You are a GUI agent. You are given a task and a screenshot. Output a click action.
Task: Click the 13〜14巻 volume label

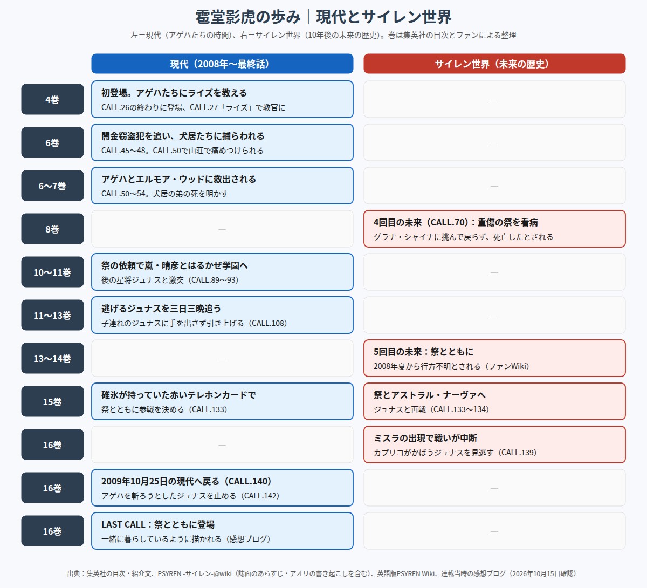52,358
